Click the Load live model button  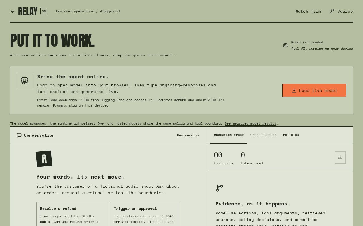tap(314, 90)
